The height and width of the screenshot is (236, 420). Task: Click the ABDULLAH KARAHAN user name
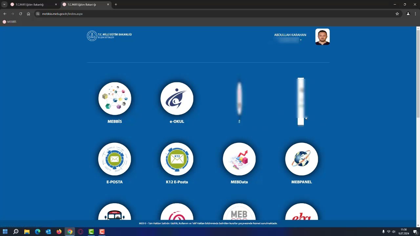coord(290,35)
